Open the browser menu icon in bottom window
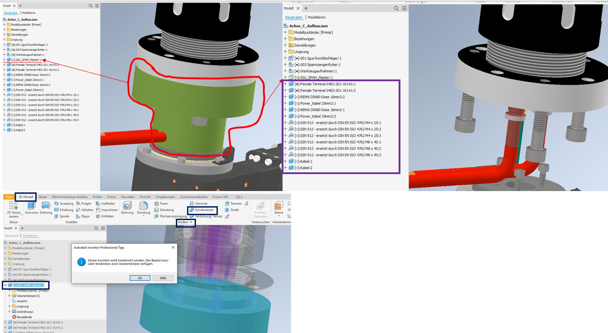The height and width of the screenshot is (333, 608). point(102,228)
